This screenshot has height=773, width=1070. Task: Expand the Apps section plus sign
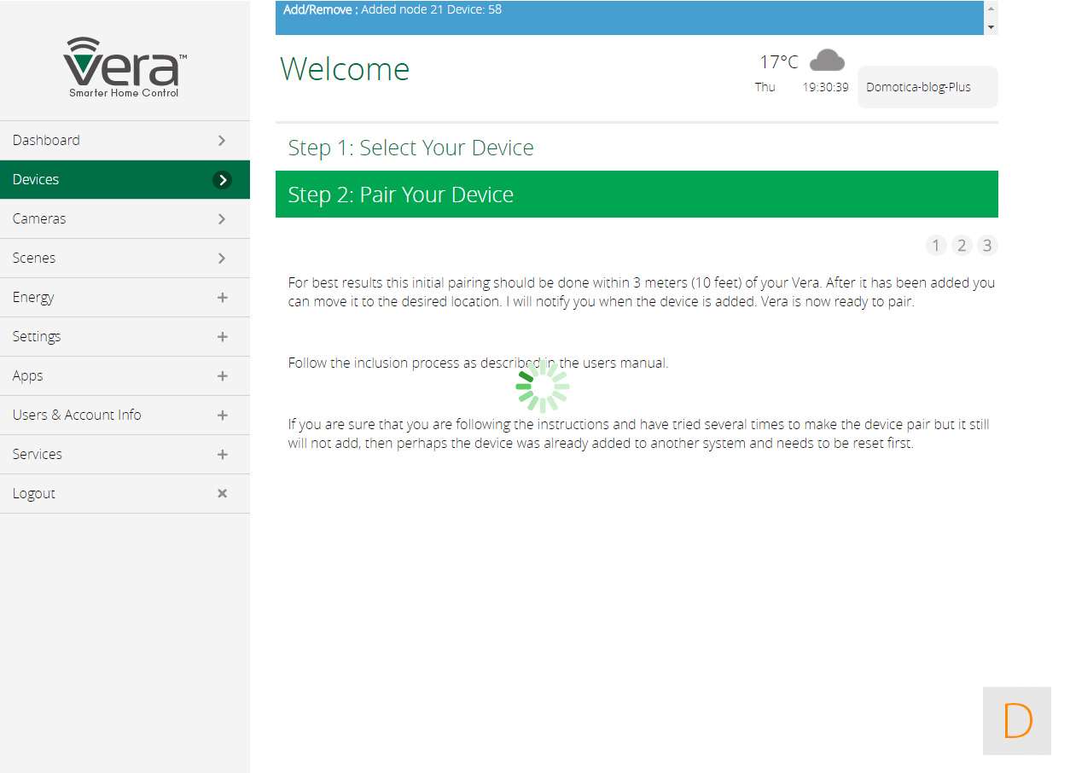pos(222,375)
